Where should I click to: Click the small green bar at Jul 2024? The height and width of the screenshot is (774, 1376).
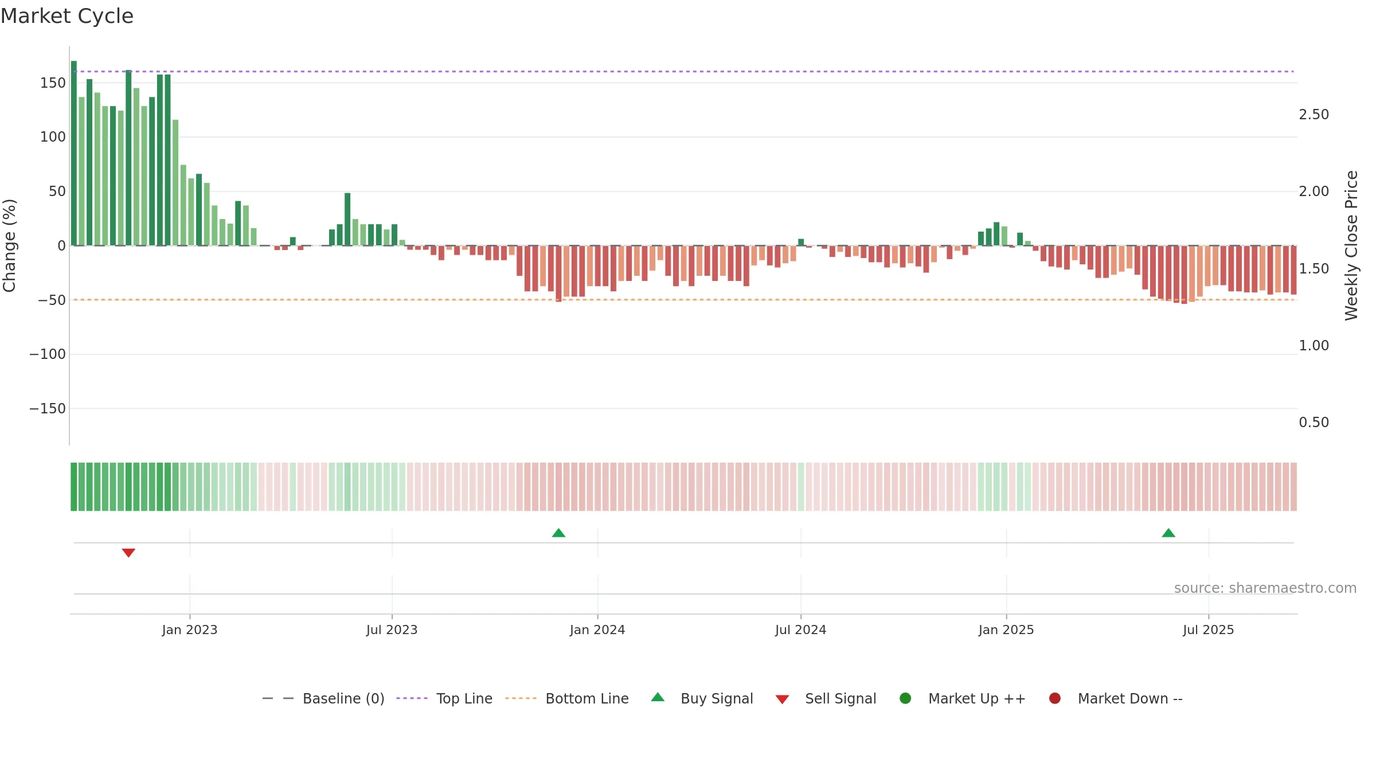[801, 243]
